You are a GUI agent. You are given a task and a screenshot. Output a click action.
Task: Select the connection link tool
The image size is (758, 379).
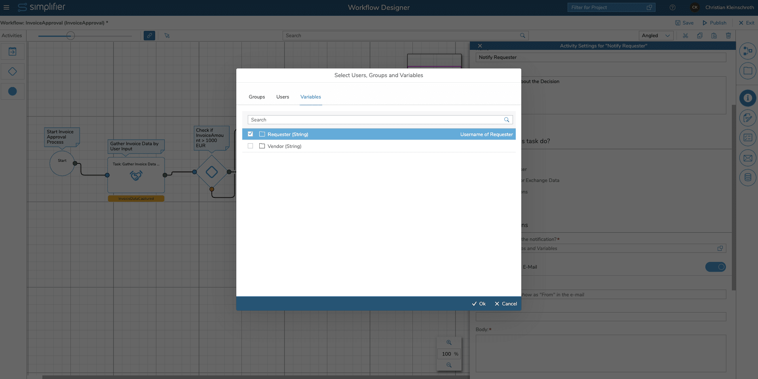149,36
